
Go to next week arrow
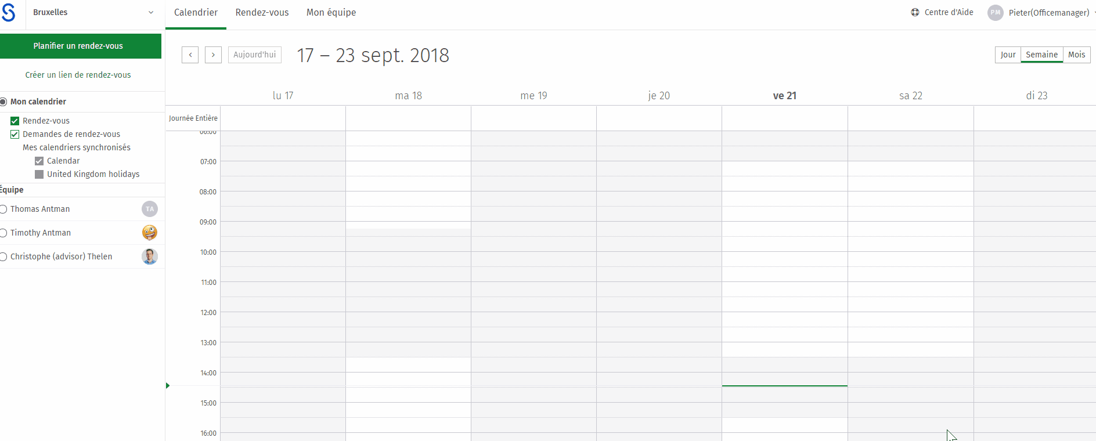point(213,55)
